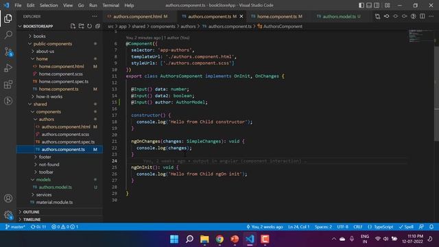Change indentation via Spaces: 2
This screenshot has width=439, height=247.
pyautogui.click(x=323, y=226)
